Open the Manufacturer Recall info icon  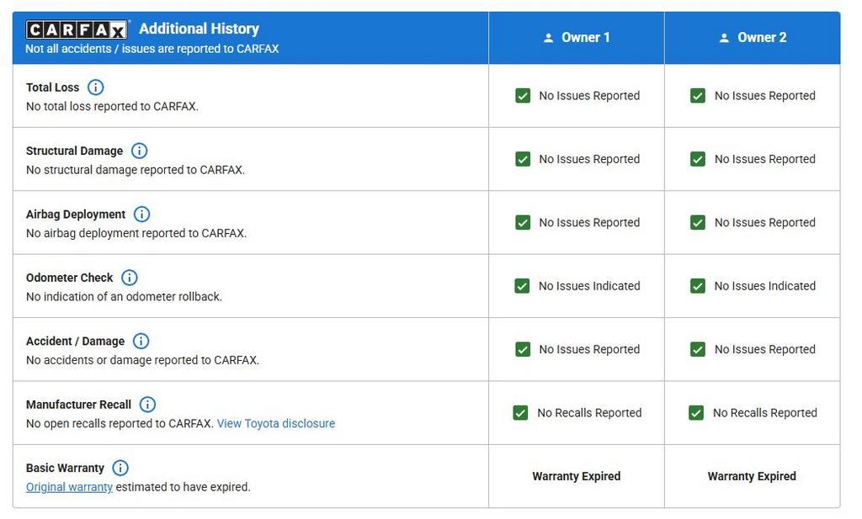pyautogui.click(x=148, y=405)
